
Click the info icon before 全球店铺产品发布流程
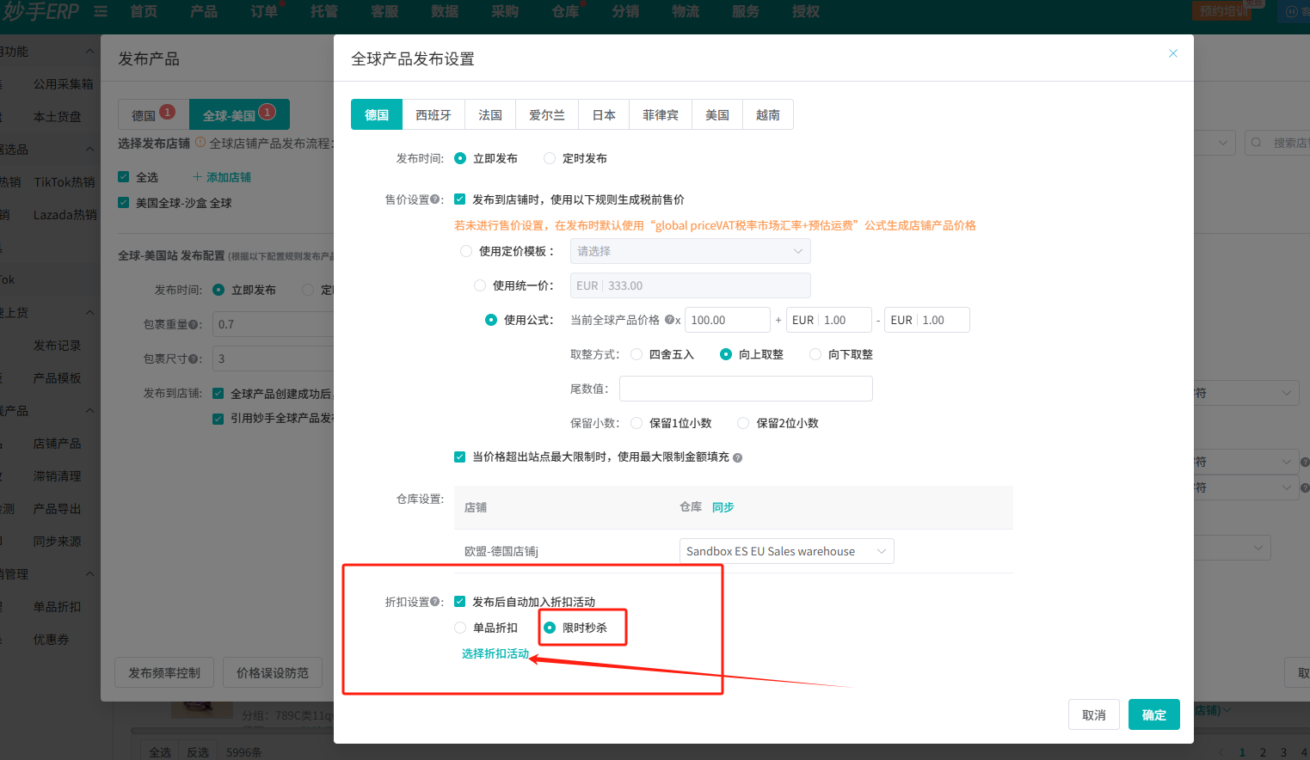tap(200, 143)
